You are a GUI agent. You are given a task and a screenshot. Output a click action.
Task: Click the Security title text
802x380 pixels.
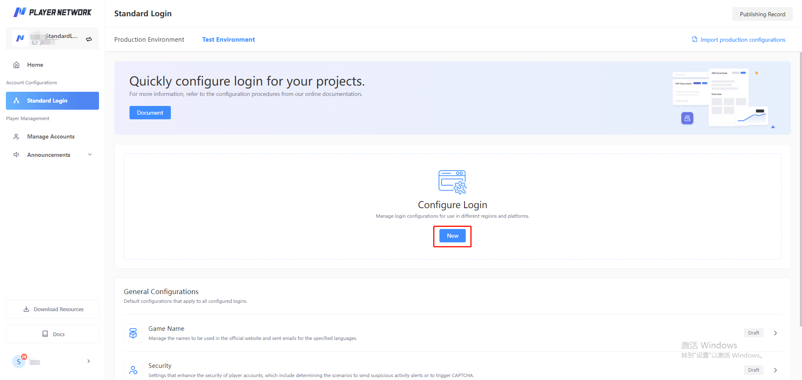pos(160,366)
